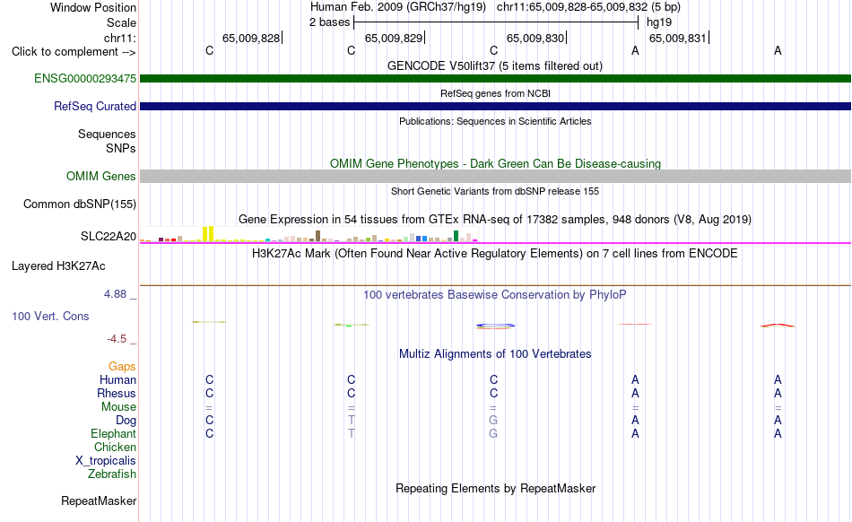852x522 pixels.
Task: Click 'Repeating Elements by RepeatMasker' title
Action: pos(495,488)
